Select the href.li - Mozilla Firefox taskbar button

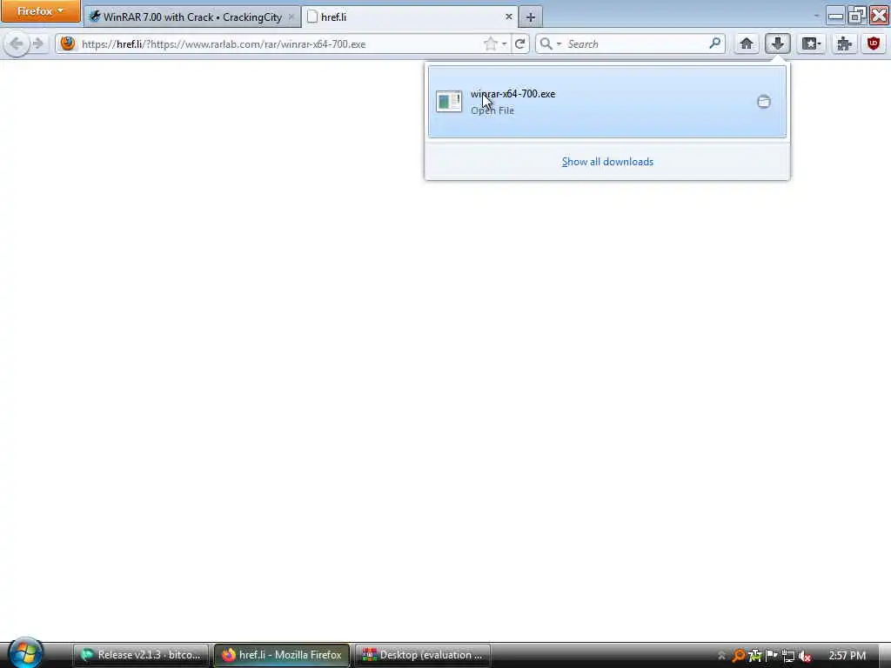pos(282,655)
